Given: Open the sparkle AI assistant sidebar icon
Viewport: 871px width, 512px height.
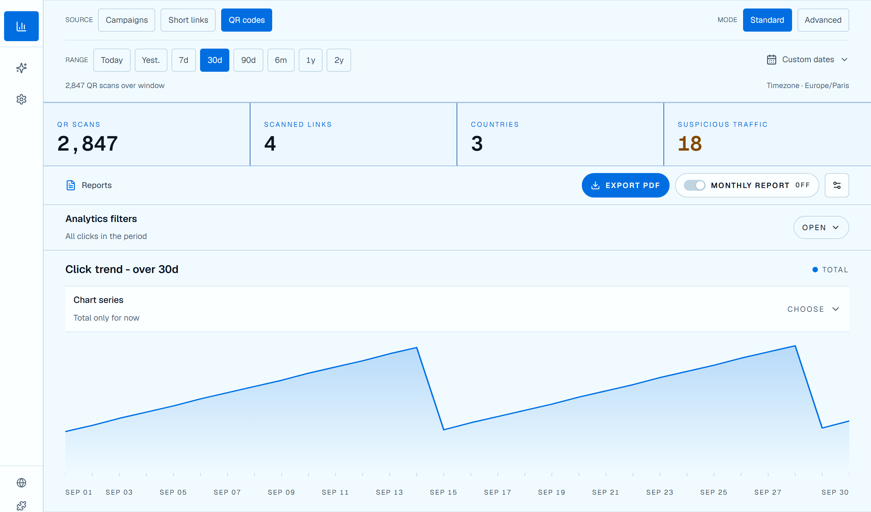Looking at the screenshot, I should [x=21, y=68].
